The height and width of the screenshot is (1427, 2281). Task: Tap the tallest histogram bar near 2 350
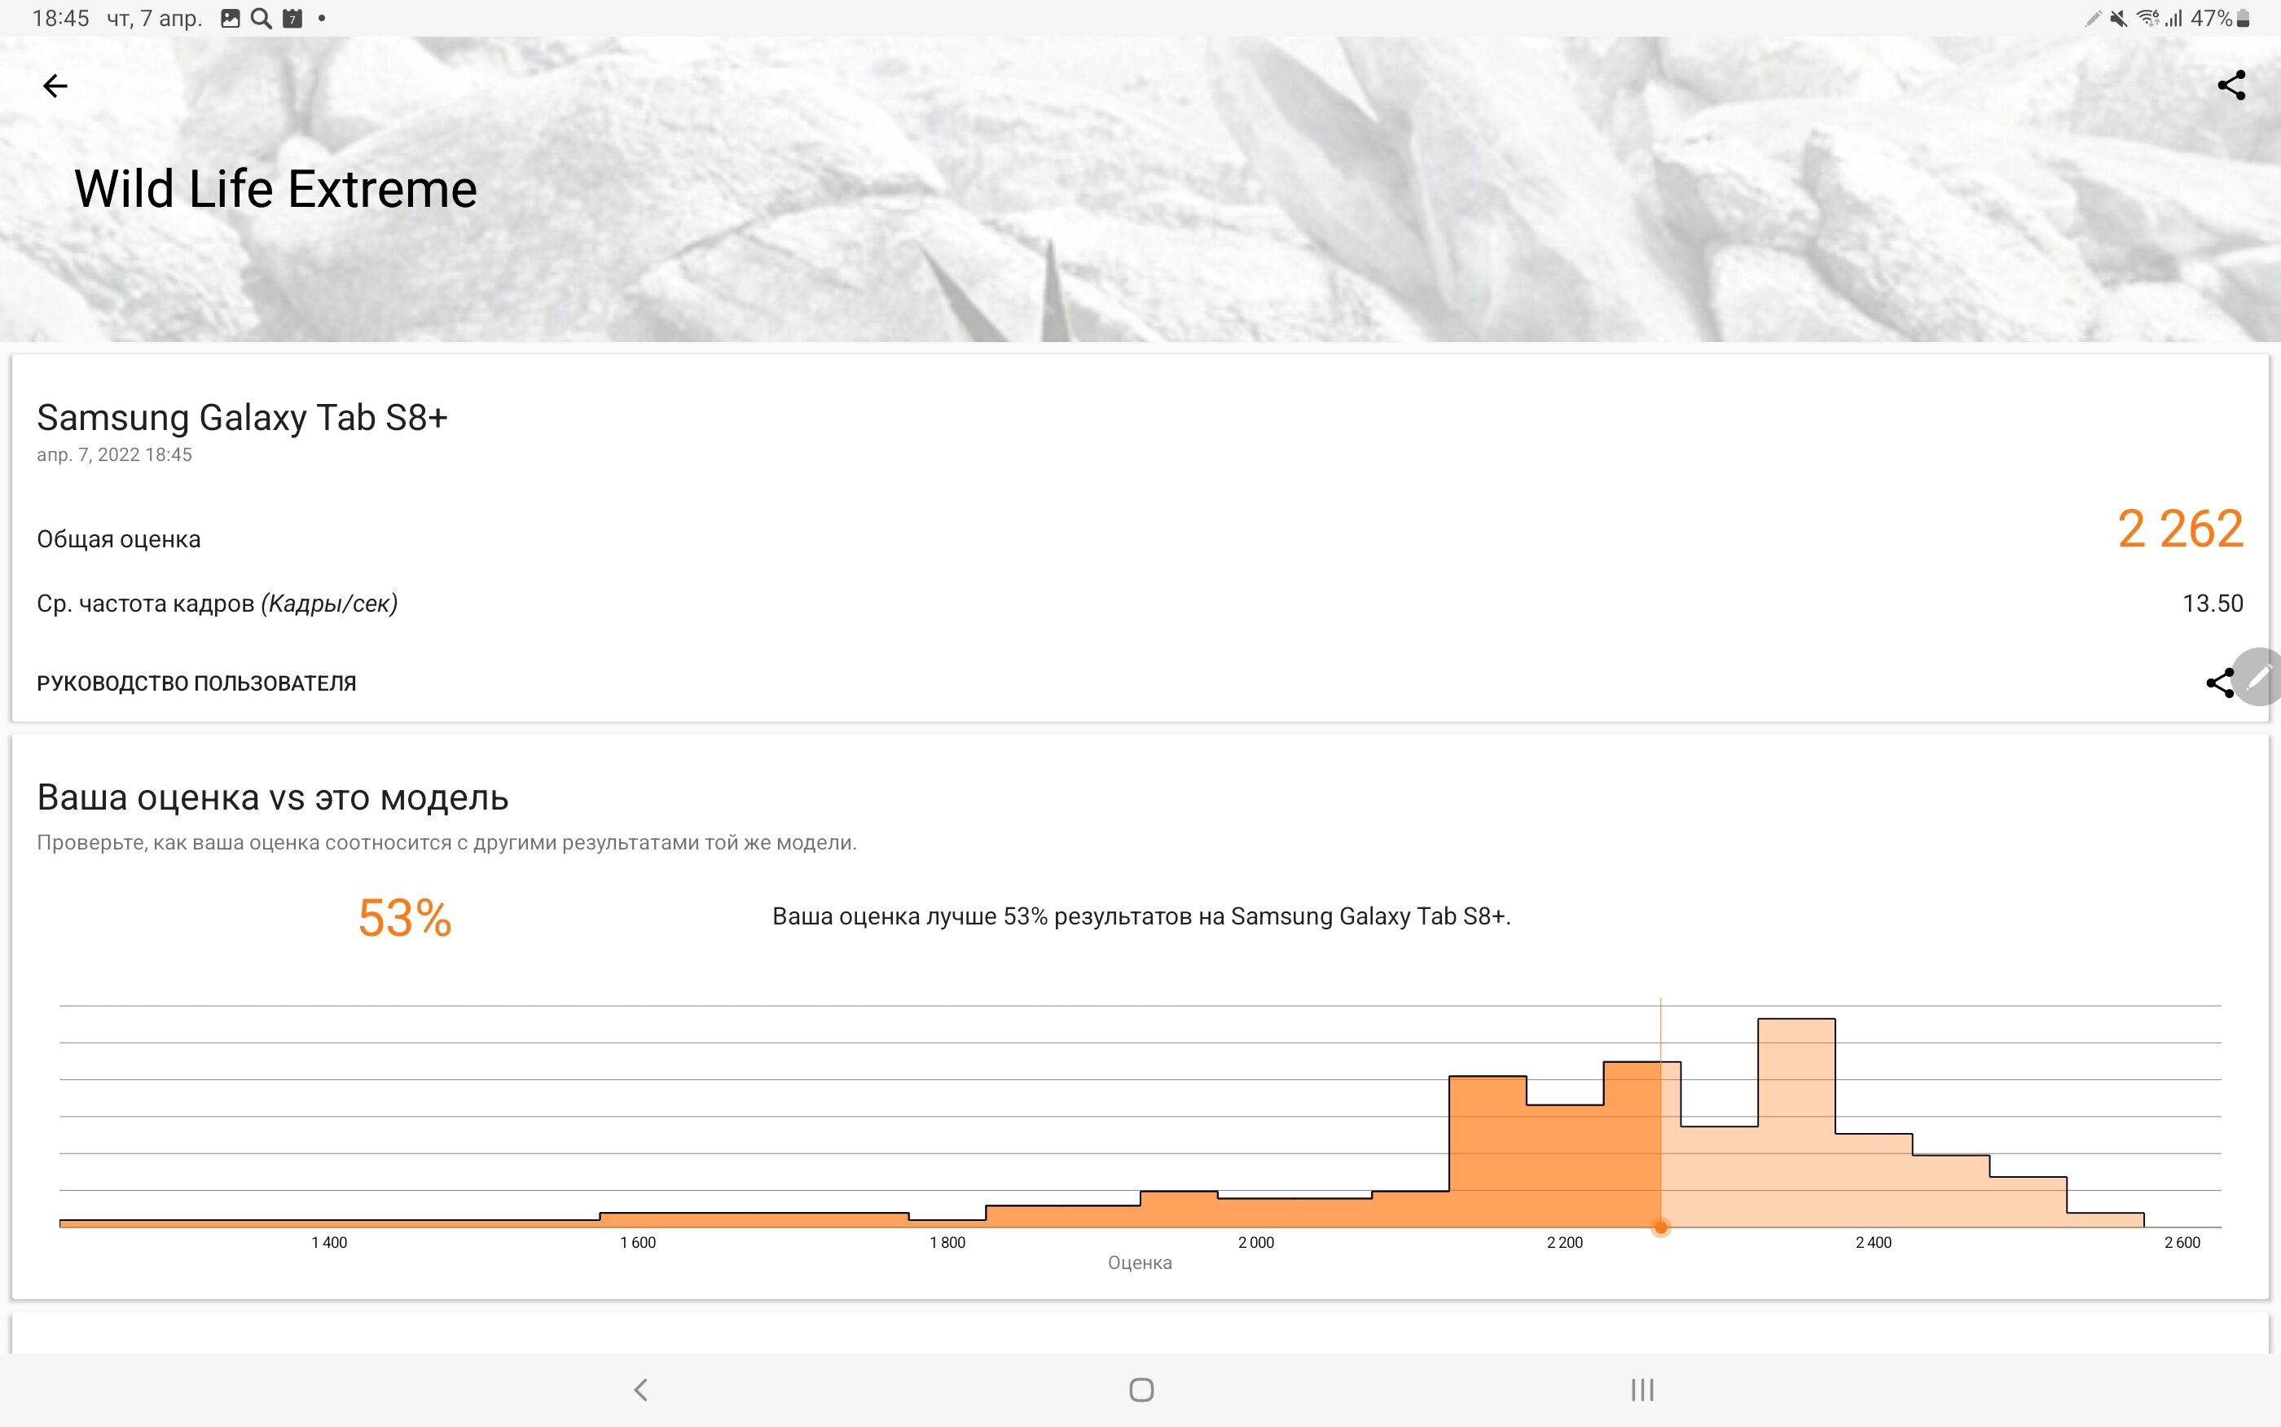1796,1122
